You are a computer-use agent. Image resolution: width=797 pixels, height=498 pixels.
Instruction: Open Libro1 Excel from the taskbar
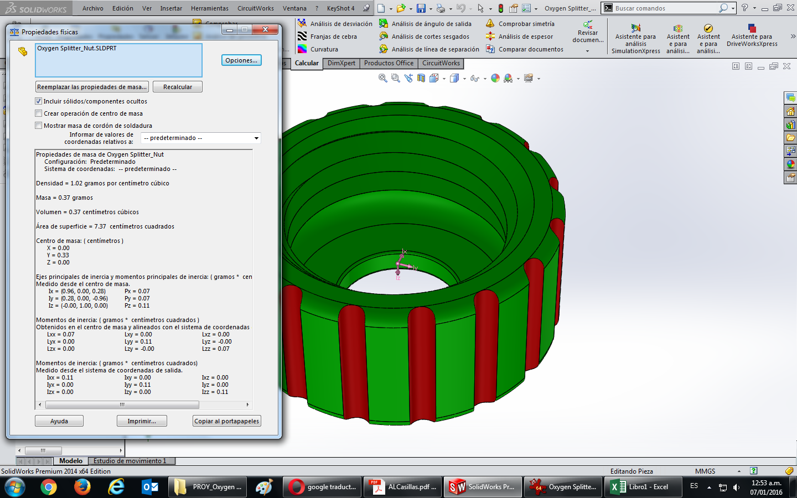tap(643, 487)
